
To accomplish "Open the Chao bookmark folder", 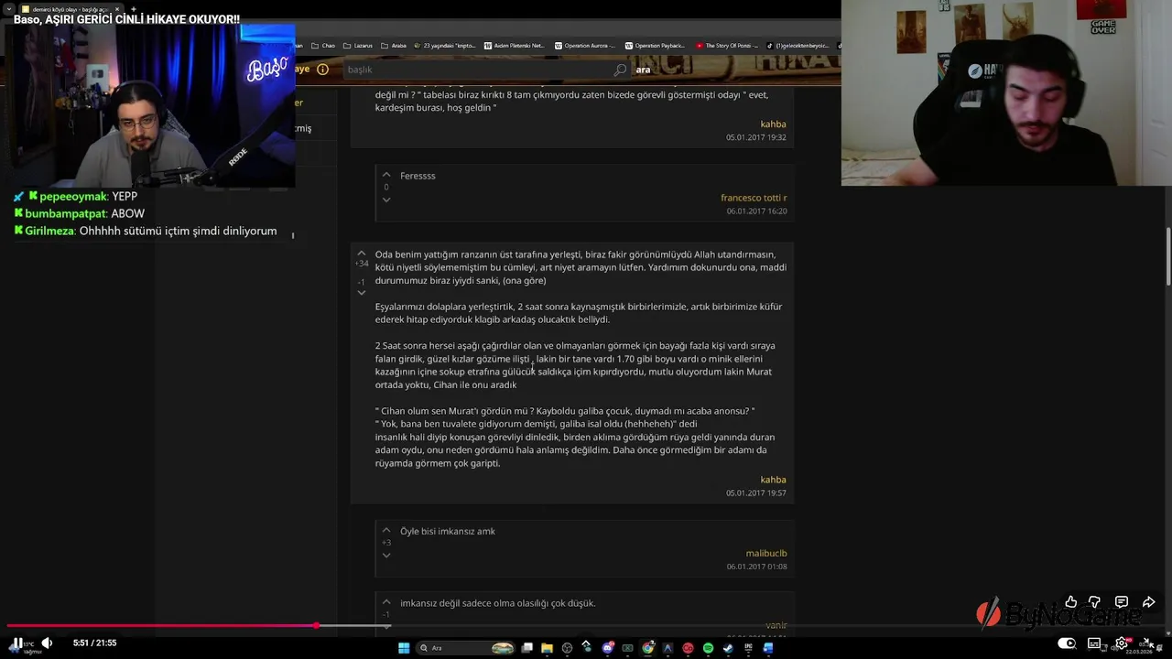I will (321, 46).
